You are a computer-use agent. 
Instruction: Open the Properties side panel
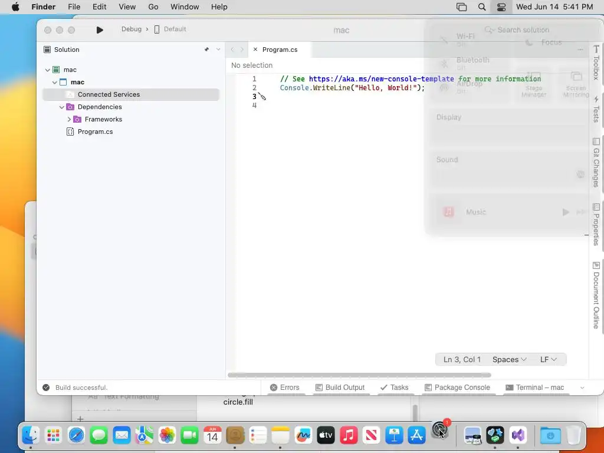596,225
